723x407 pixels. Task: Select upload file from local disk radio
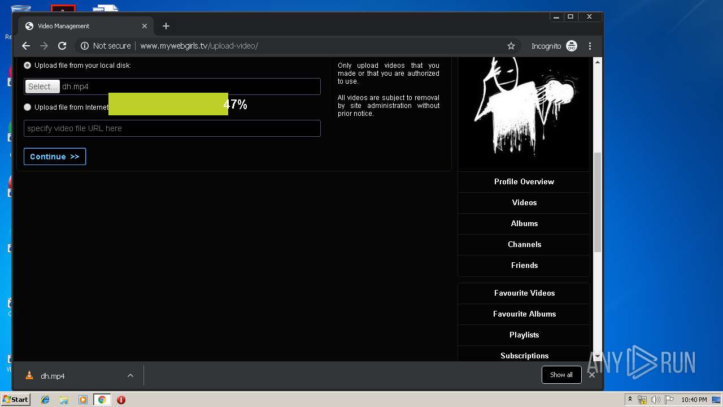click(x=27, y=66)
